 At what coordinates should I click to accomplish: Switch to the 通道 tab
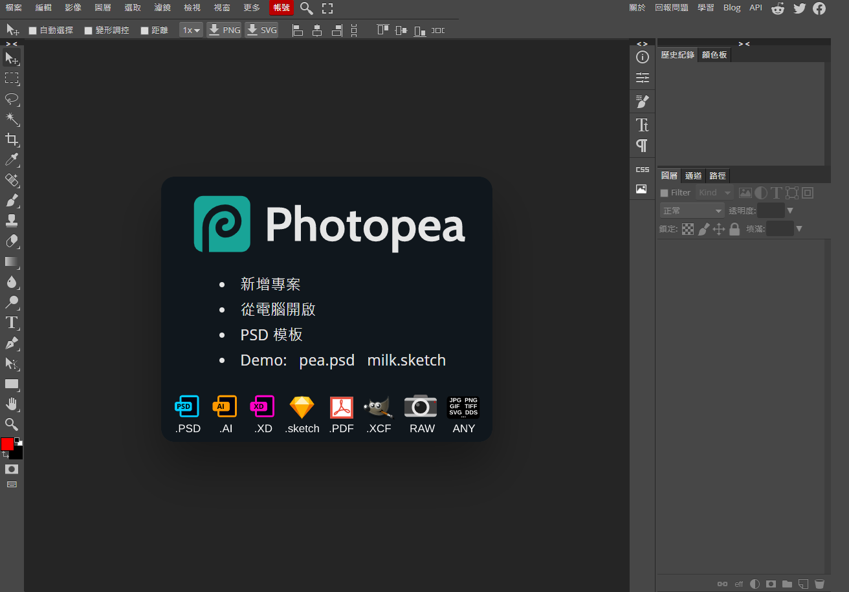pyautogui.click(x=693, y=175)
